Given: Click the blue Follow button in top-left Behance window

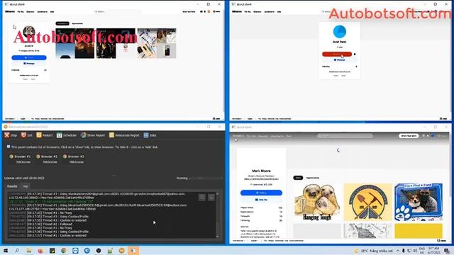Looking at the screenshot, I should [29, 57].
